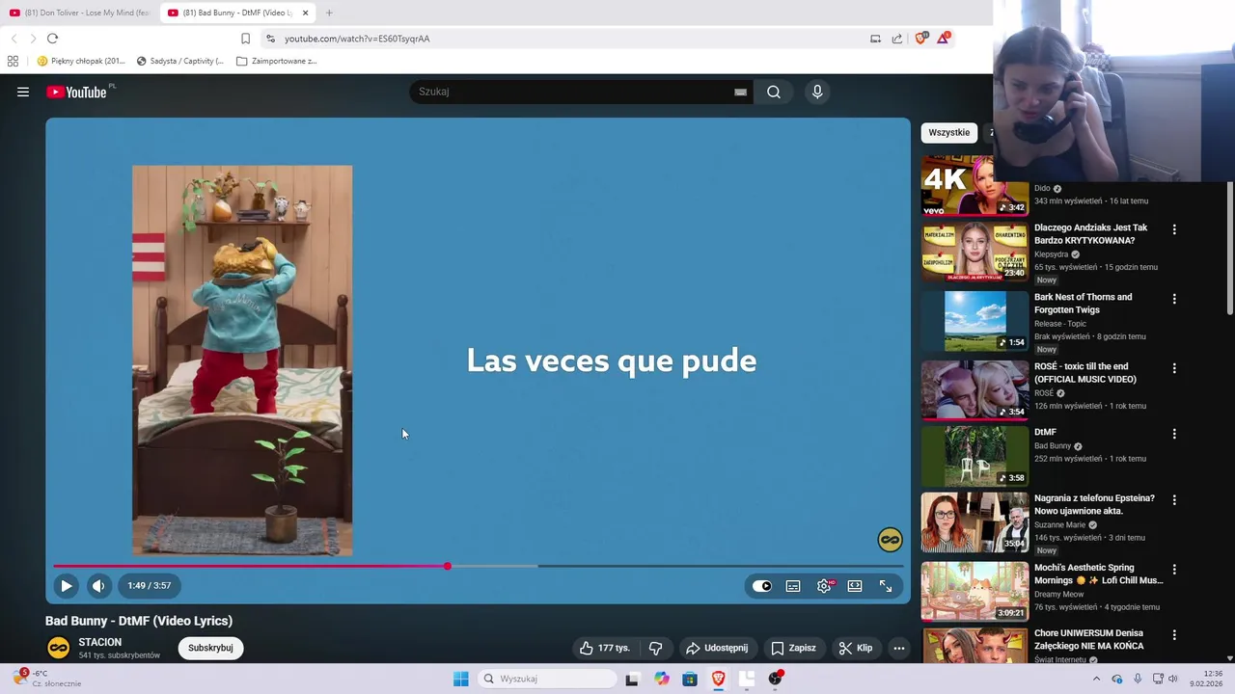Go back in browser history
Image resolution: width=1235 pixels, height=694 pixels.
tap(14, 39)
